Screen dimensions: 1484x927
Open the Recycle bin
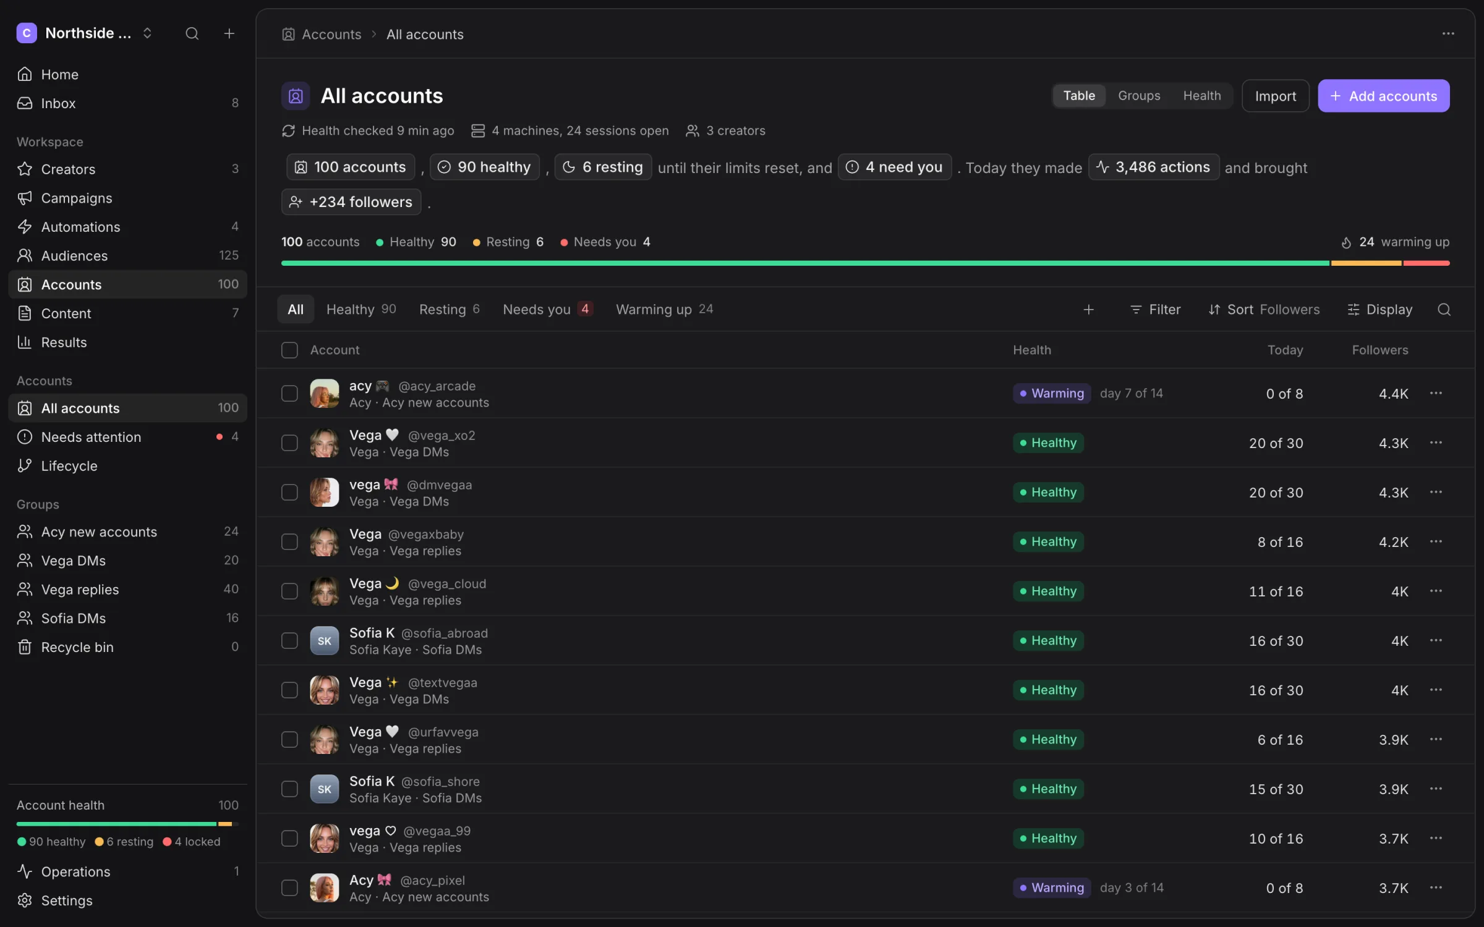pyautogui.click(x=127, y=647)
